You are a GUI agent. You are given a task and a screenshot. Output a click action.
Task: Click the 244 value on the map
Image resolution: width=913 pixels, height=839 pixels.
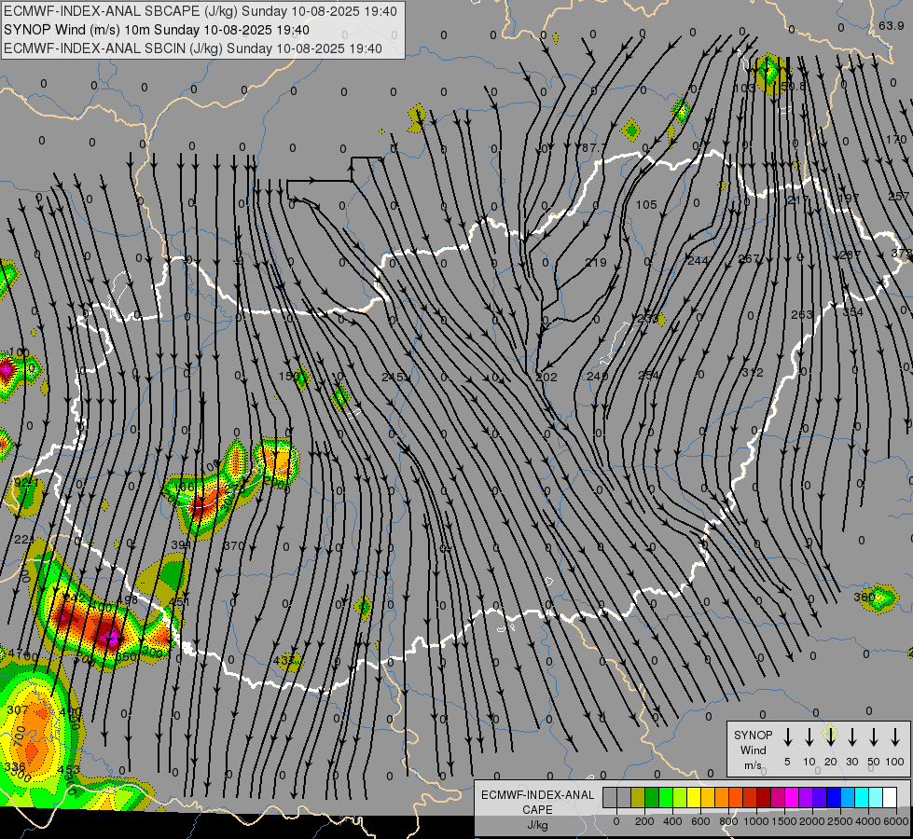tap(699, 261)
